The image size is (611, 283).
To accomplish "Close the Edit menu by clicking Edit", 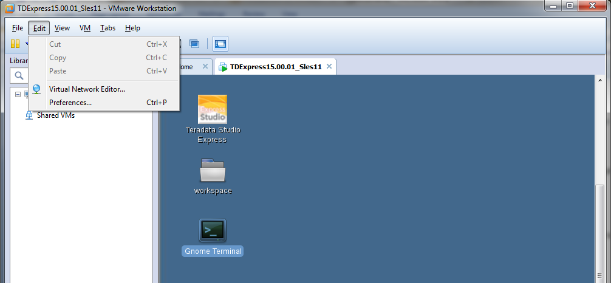I will (x=39, y=28).
